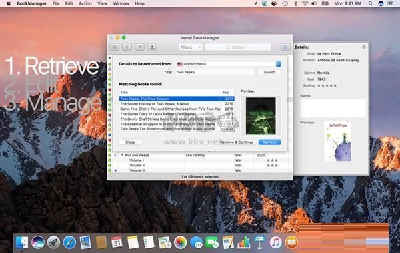Sort results by Year column header
This screenshot has height=253, width=400.
pyautogui.click(x=227, y=93)
